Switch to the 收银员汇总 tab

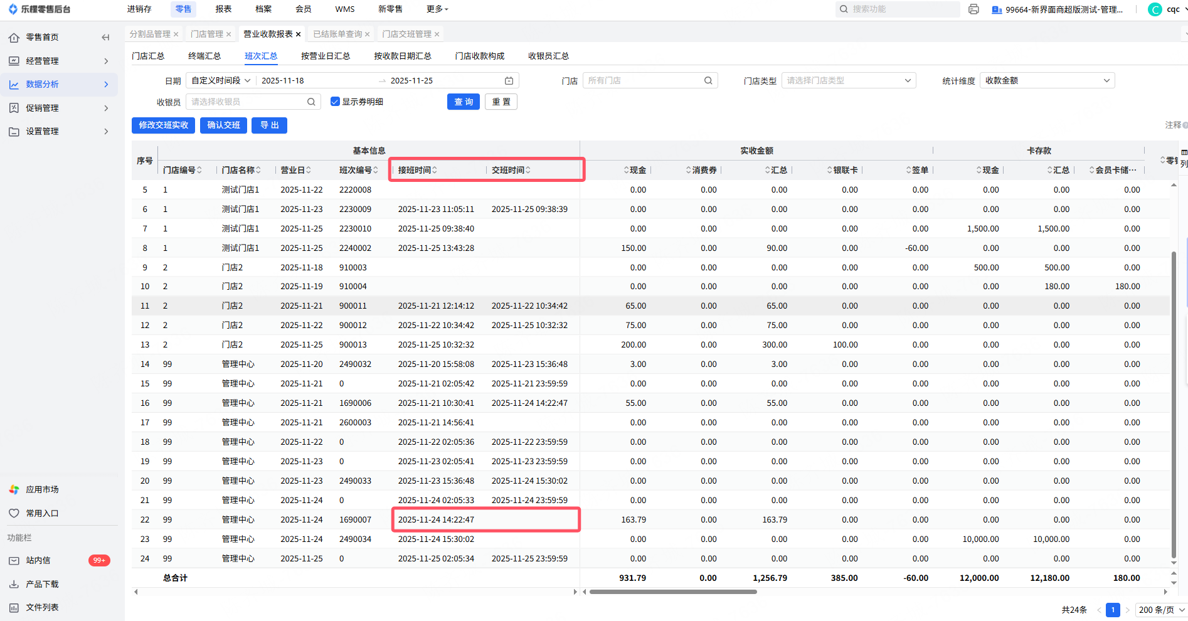tap(548, 56)
